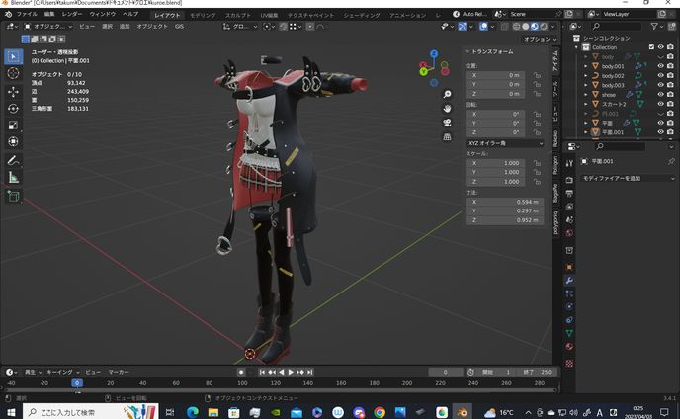Play animation forward in timeline

(x=291, y=373)
